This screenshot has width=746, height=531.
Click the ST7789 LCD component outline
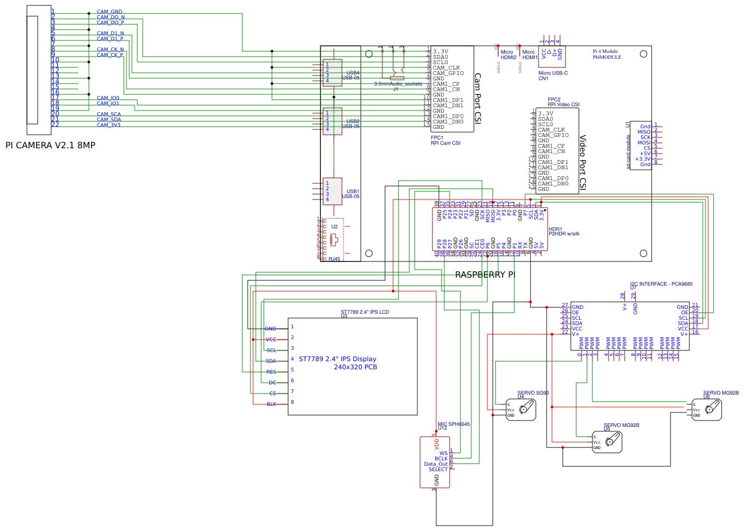(353, 367)
